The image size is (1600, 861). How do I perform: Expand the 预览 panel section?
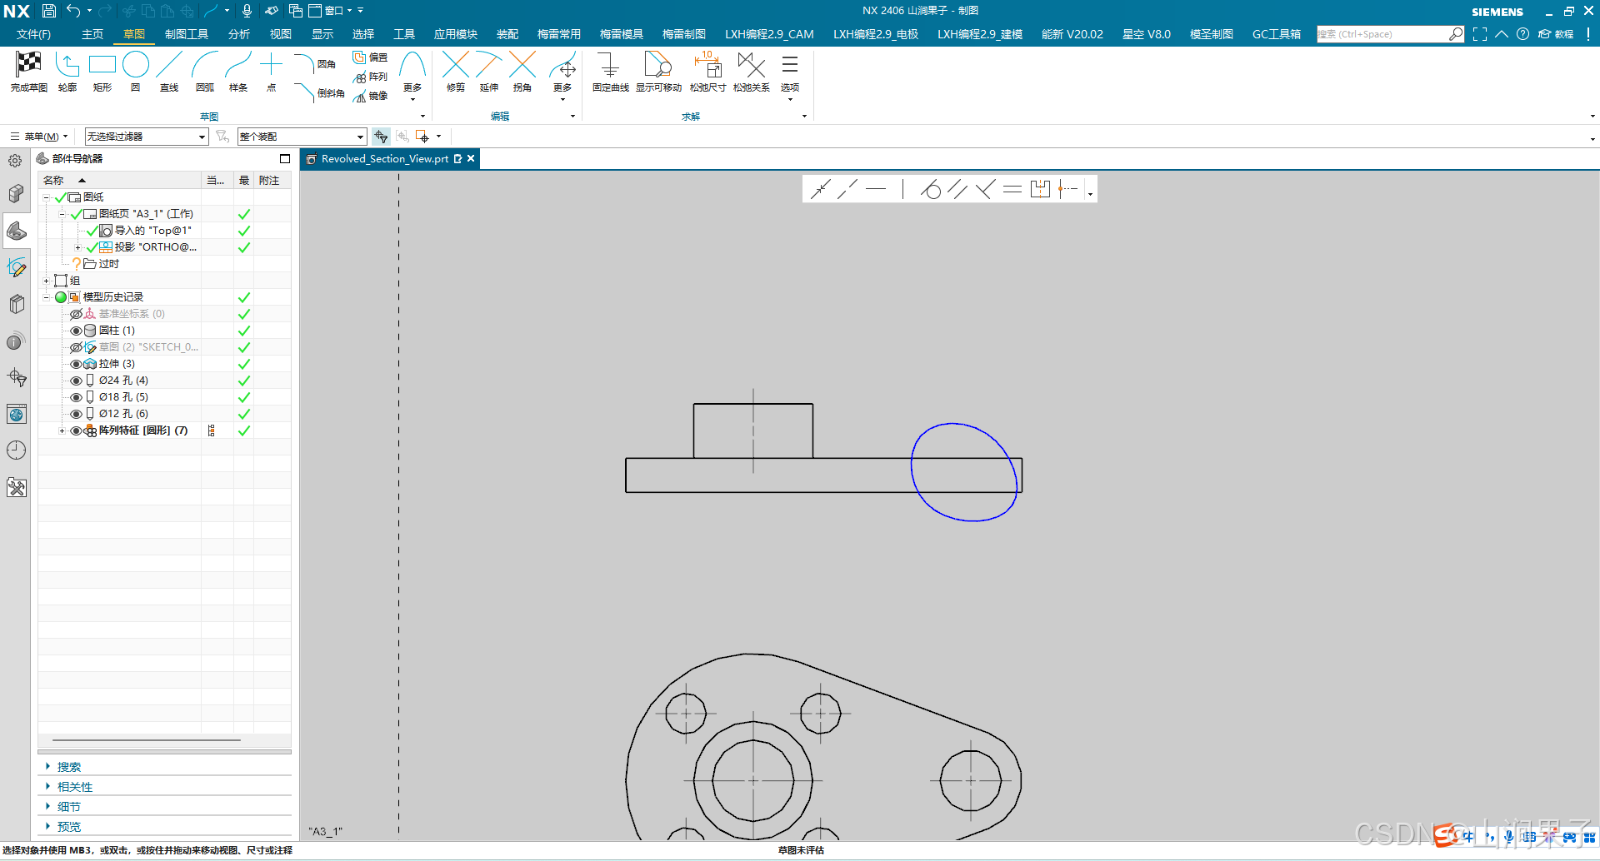[47, 826]
